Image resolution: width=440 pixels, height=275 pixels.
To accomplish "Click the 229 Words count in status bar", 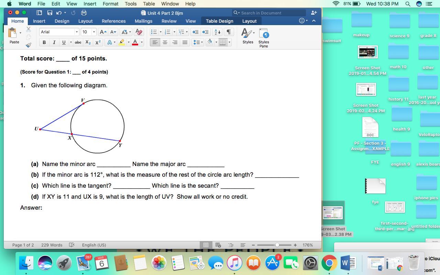I will [x=52, y=245].
